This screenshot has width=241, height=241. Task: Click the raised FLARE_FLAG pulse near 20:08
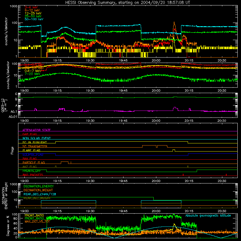point(174,150)
